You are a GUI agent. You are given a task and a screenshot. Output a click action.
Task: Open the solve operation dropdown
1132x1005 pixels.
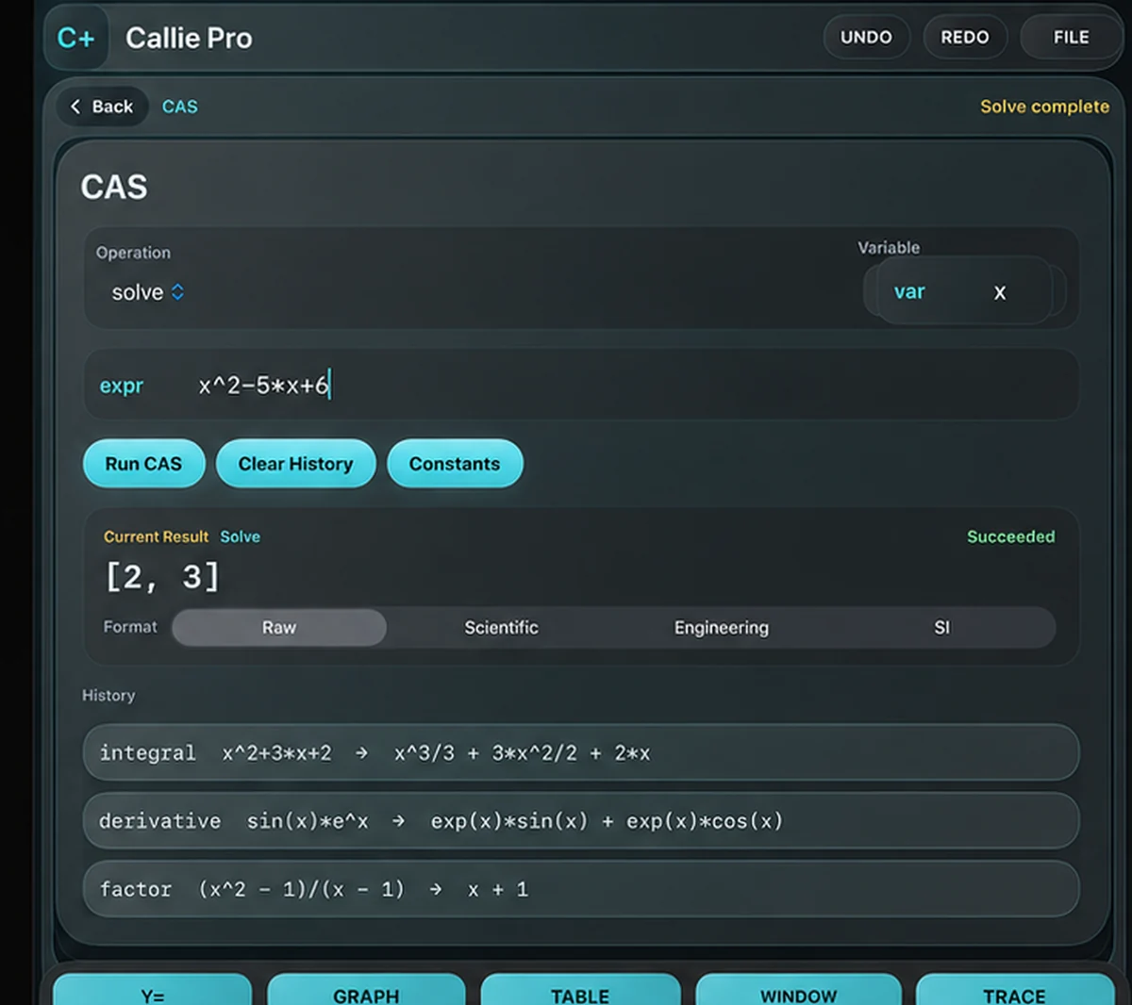pyautogui.click(x=148, y=292)
